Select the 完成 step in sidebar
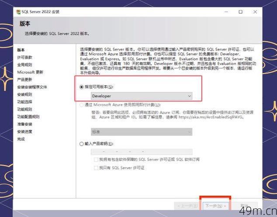The height and width of the screenshot is (217, 277). pyautogui.click(x=21, y=139)
